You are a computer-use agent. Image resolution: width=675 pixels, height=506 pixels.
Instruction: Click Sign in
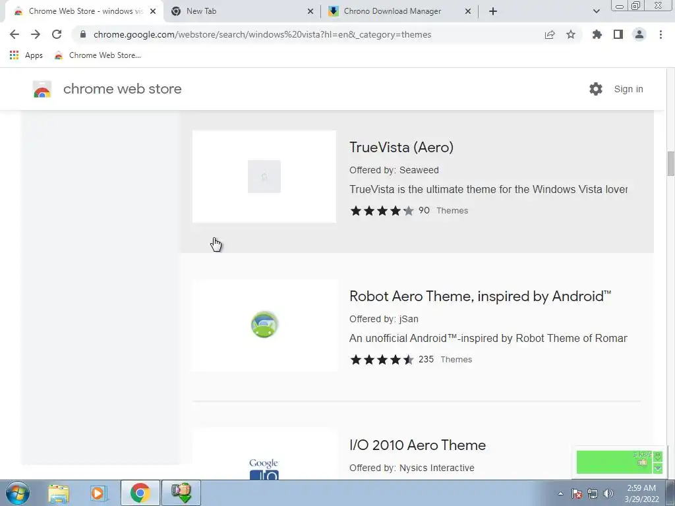point(628,89)
